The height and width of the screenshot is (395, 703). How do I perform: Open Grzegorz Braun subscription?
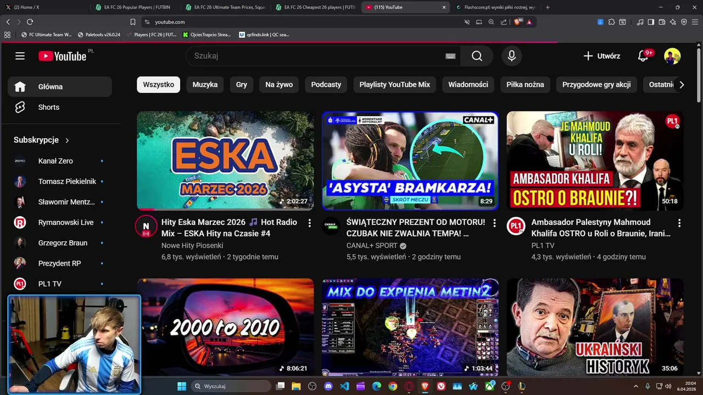tap(59, 243)
